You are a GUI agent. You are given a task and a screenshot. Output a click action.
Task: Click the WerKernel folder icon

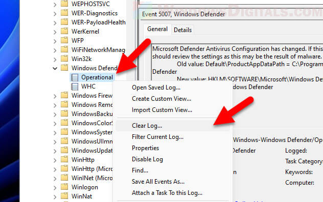click(x=64, y=31)
